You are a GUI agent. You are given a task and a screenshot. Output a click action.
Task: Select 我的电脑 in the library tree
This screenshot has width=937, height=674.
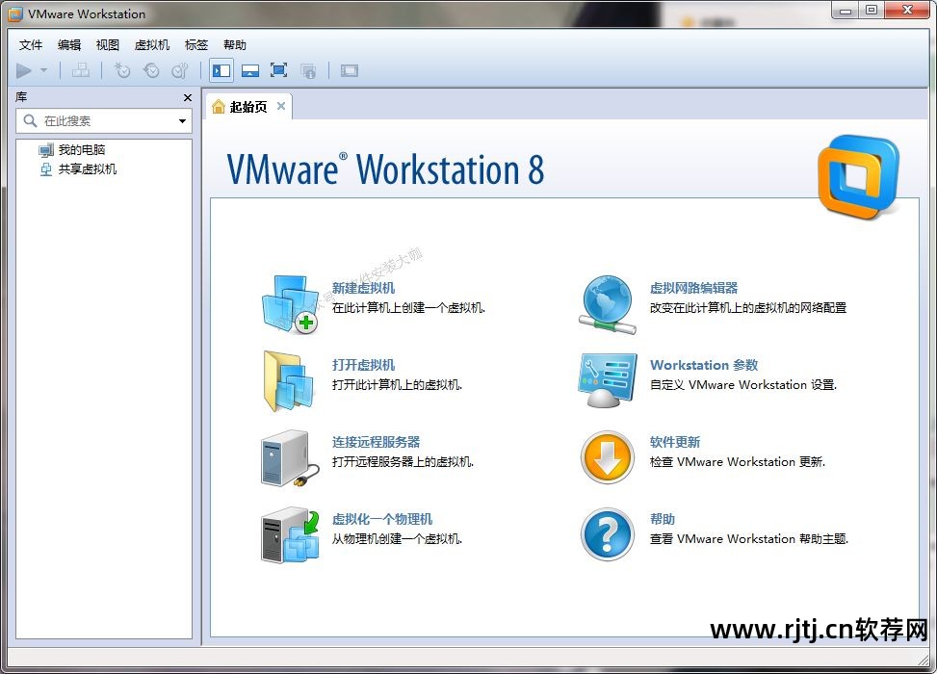(81, 149)
